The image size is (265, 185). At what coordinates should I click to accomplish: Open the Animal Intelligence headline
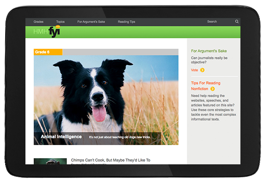tap(61, 136)
